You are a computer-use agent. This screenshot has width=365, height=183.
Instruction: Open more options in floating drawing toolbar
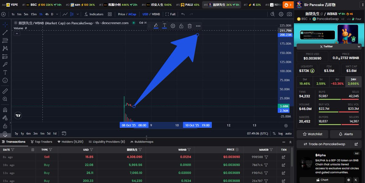click(x=198, y=26)
